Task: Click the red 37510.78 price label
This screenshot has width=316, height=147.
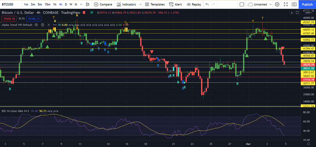Action: [x=309, y=79]
